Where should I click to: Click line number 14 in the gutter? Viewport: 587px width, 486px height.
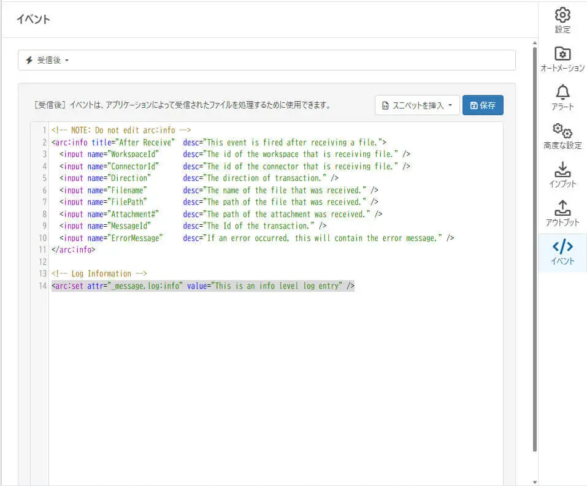pos(43,286)
